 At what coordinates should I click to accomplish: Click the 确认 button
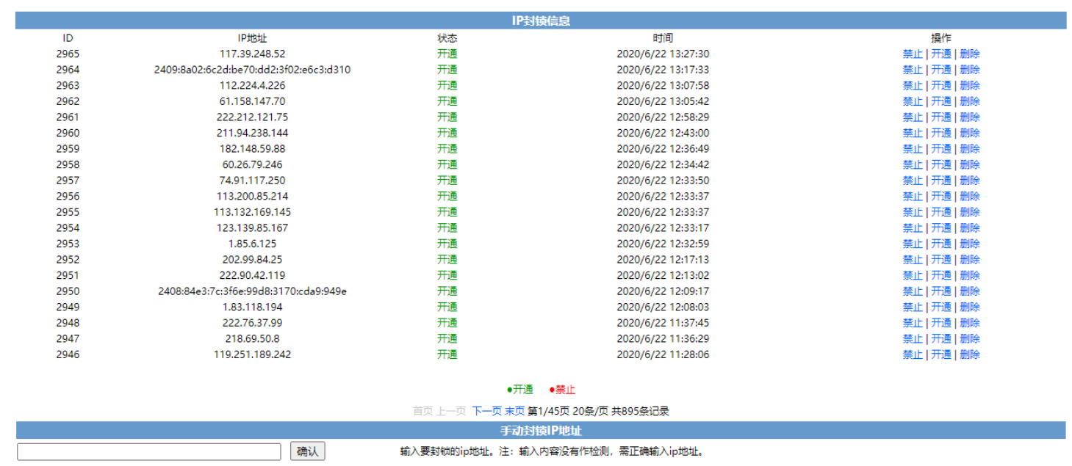click(307, 451)
